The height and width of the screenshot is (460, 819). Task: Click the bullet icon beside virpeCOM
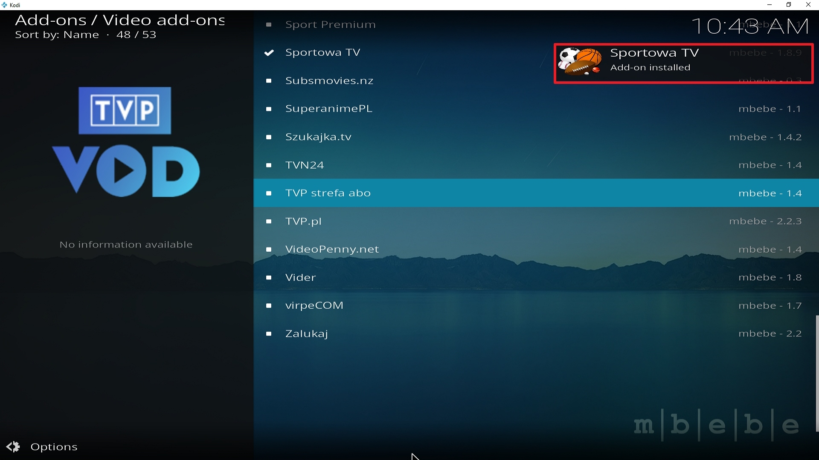coord(269,306)
